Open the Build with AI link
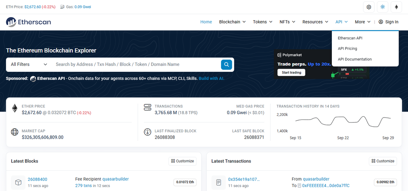 (x=212, y=78)
